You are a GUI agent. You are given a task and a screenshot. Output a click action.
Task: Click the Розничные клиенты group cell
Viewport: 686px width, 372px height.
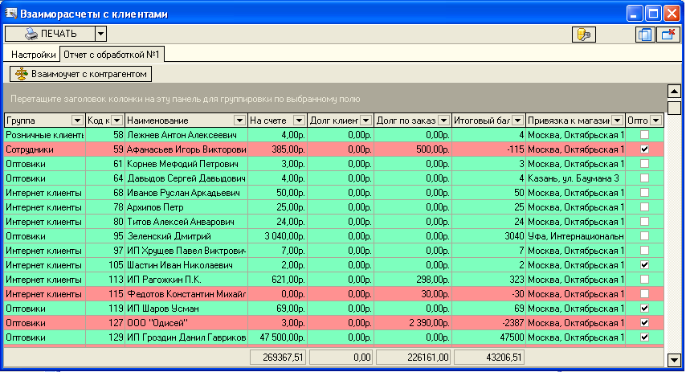[45, 135]
